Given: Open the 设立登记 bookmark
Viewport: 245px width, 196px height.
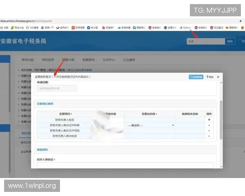Looking at the screenshot, I should (x=216, y=28).
